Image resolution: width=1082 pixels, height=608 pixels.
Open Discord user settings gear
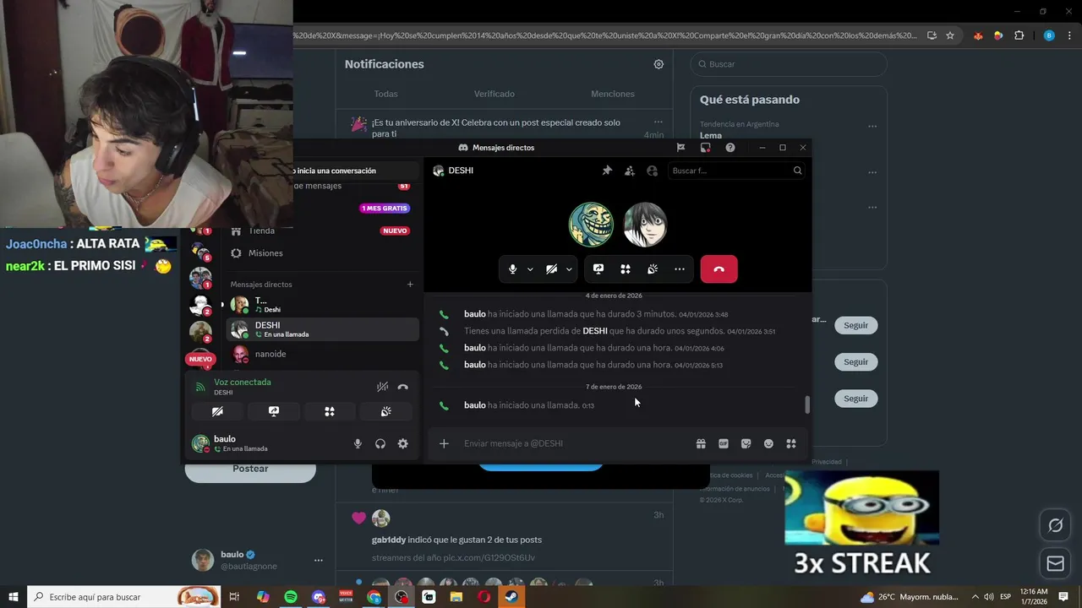(403, 444)
